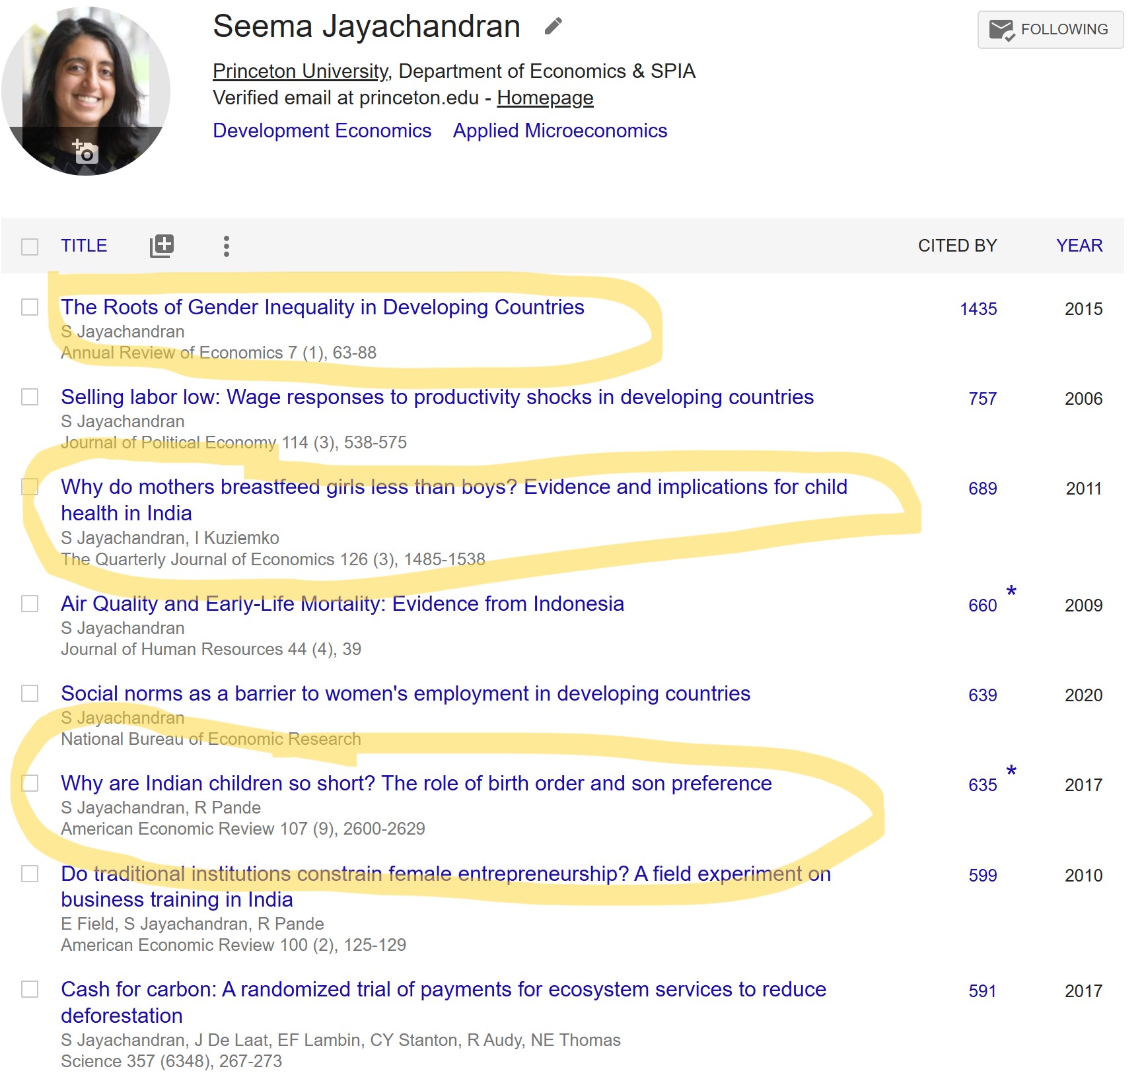
Task: Select the Applied Microeconomics interest tag
Action: tap(559, 131)
